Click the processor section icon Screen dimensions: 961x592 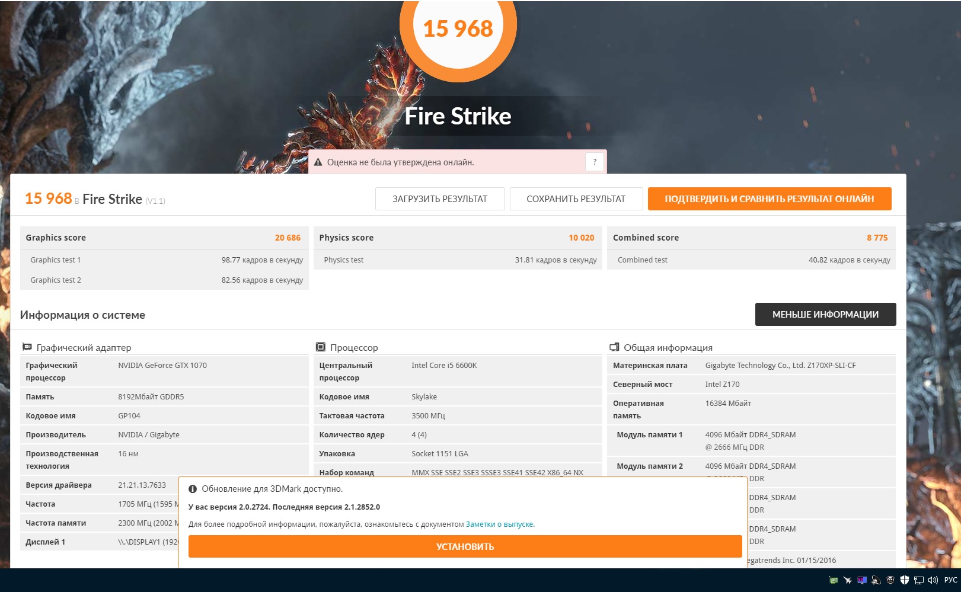click(x=321, y=347)
